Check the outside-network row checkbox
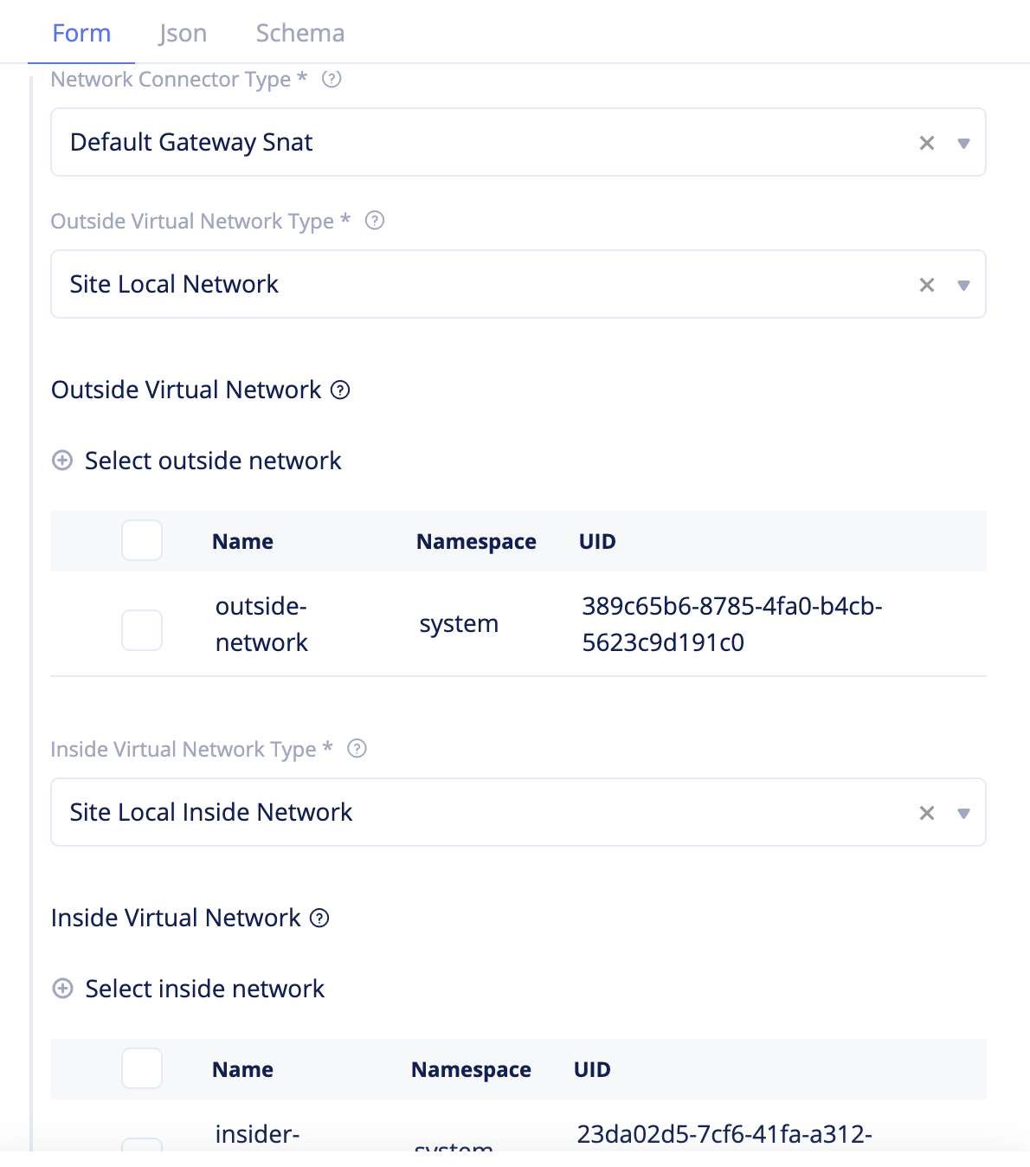The width and height of the screenshot is (1030, 1167). 141,630
